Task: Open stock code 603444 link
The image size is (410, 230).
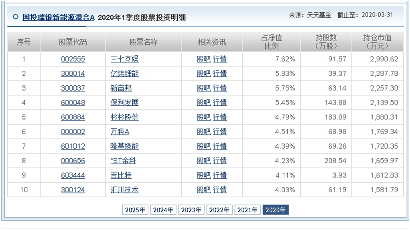Action: point(73,175)
